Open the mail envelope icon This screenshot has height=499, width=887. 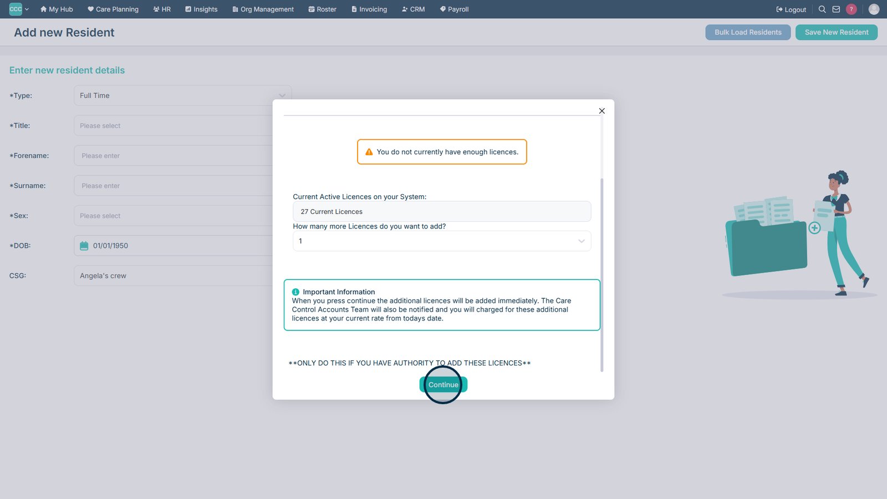[836, 9]
